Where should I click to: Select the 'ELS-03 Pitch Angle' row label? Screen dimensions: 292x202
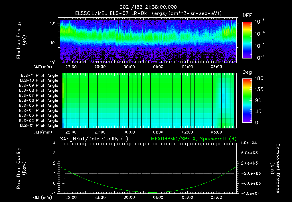tap(38, 116)
